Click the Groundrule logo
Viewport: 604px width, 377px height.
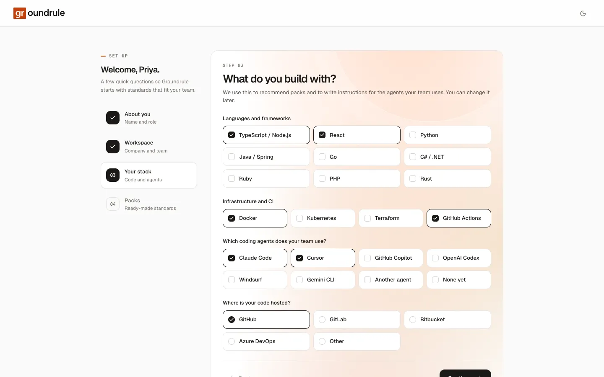point(39,13)
